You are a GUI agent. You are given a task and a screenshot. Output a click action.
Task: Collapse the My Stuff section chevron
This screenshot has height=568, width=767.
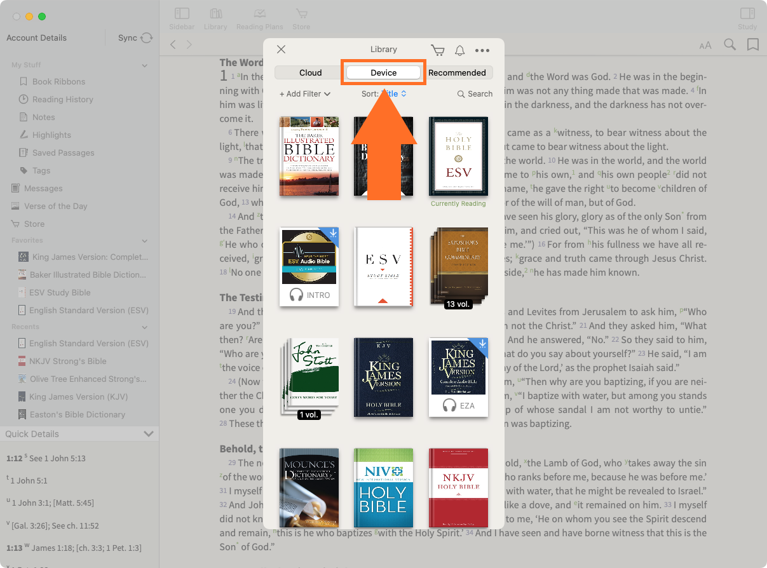(145, 65)
